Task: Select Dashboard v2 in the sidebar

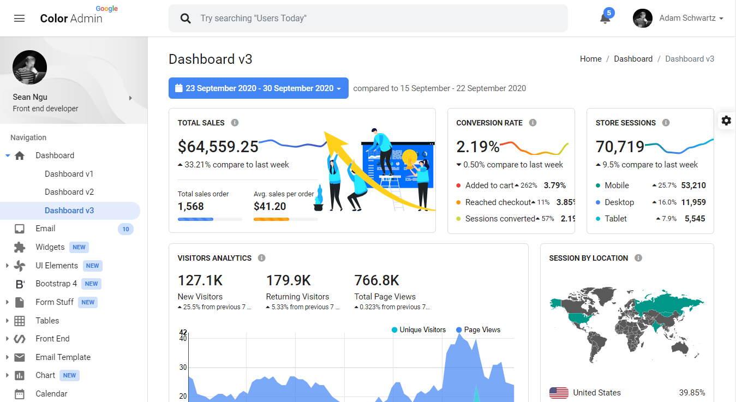Action: [x=69, y=192]
